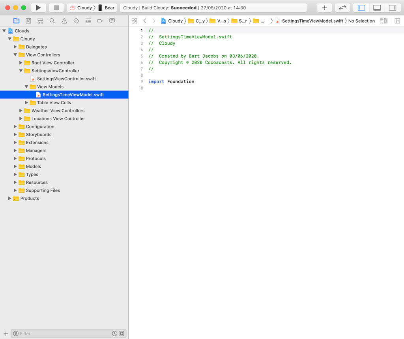Open the Find navigator
The image size is (404, 339).
(x=52, y=21)
